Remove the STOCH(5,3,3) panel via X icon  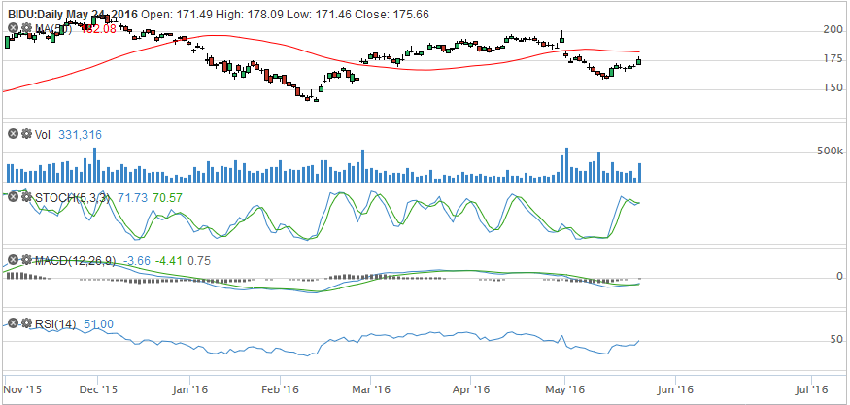[x=14, y=197]
